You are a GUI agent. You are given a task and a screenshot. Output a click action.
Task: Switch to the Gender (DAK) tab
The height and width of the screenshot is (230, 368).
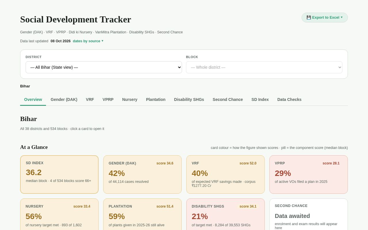tap(64, 99)
